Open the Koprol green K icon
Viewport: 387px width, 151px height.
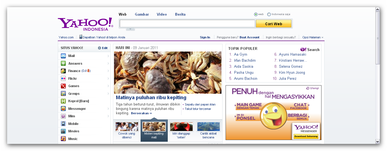coord(63,101)
